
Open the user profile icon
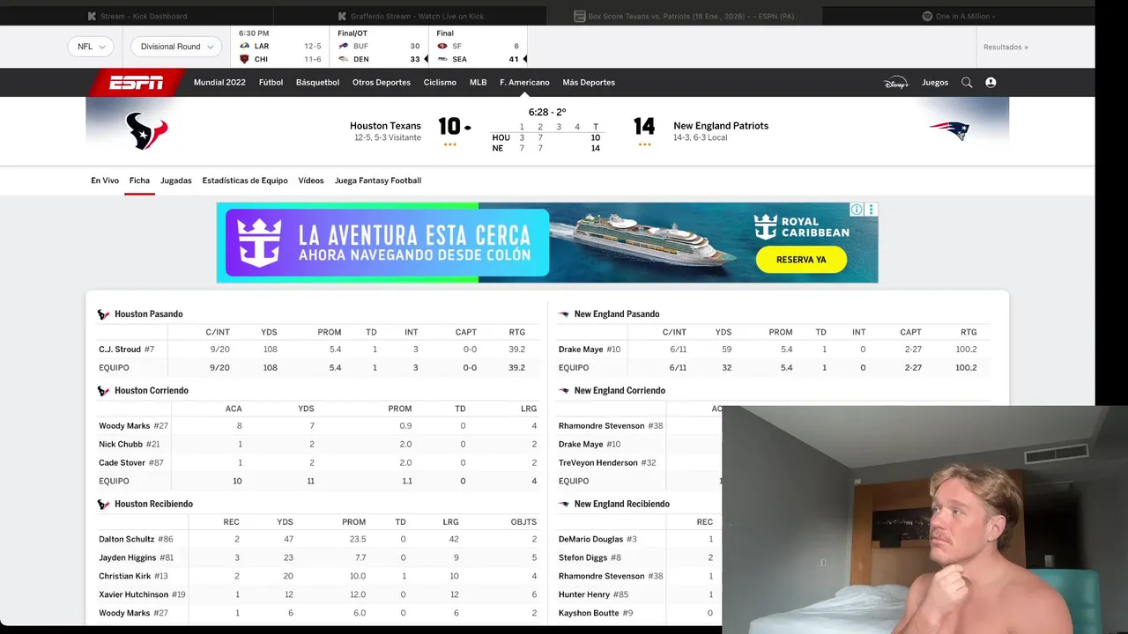pyautogui.click(x=991, y=83)
